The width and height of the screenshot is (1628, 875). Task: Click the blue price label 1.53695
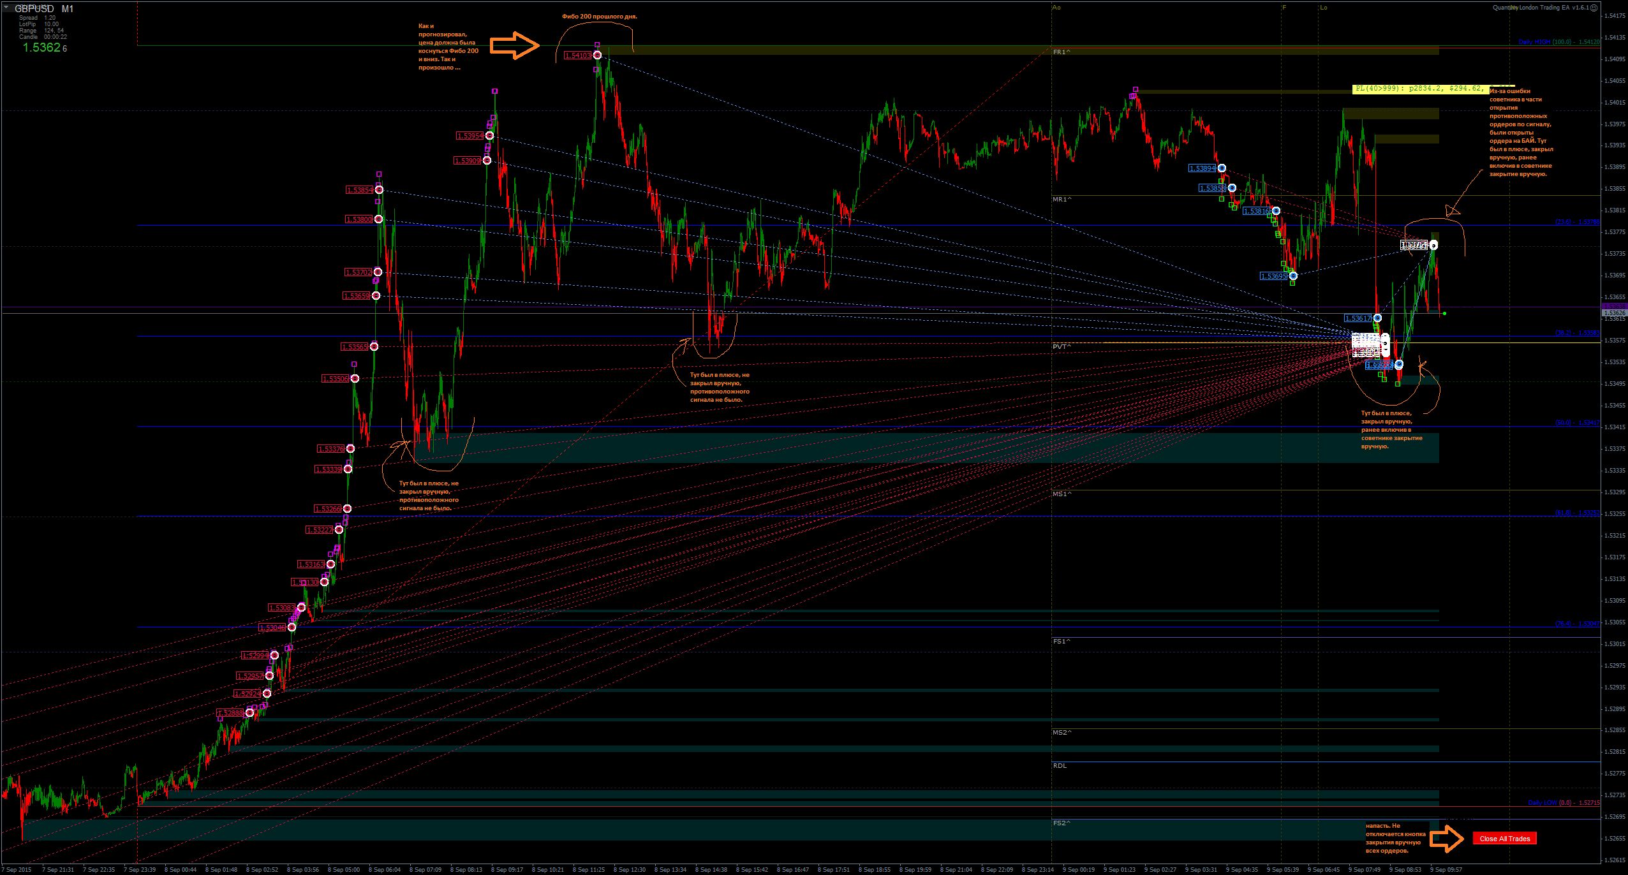click(1274, 276)
